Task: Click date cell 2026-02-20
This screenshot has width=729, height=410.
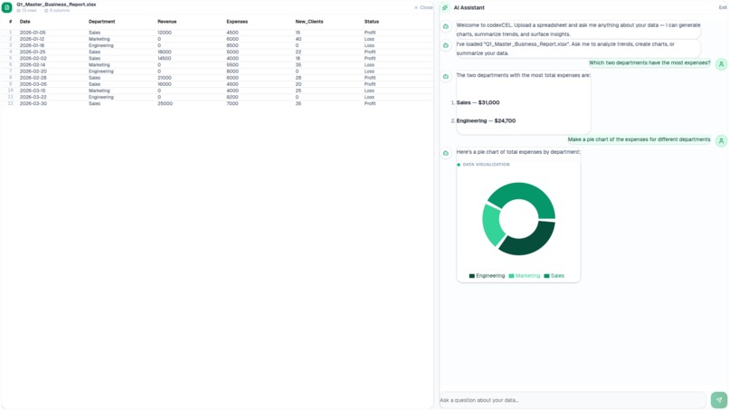Action: (33, 72)
